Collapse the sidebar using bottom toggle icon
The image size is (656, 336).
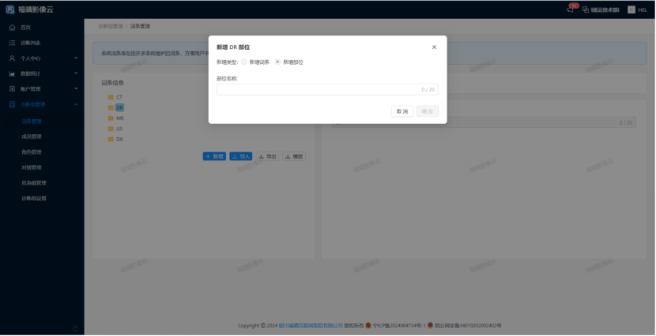(75, 328)
